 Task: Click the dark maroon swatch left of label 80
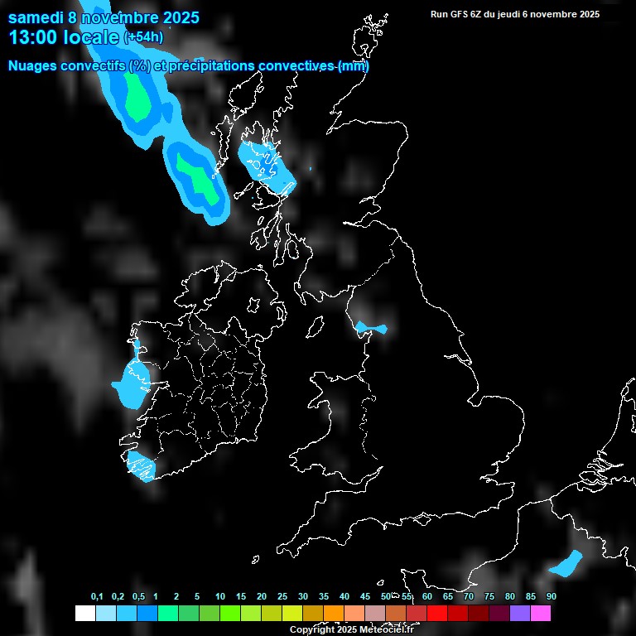point(499,614)
